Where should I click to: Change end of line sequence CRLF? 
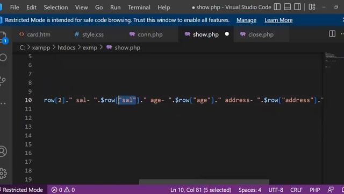[296, 190]
